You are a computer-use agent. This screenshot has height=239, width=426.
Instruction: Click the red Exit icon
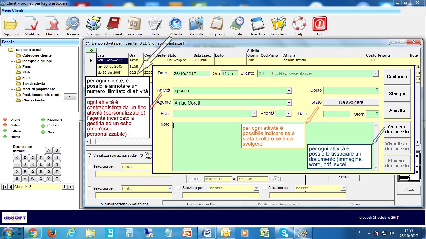[x=320, y=27]
